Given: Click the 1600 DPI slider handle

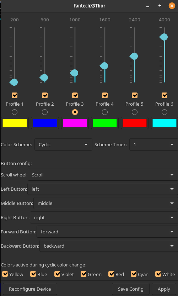Looking at the screenshot, I should point(104,66).
